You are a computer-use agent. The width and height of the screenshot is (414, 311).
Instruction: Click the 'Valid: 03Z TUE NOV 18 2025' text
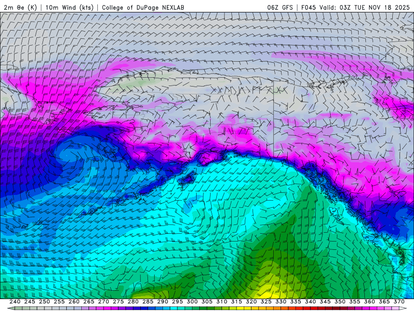pyautogui.click(x=364, y=7)
